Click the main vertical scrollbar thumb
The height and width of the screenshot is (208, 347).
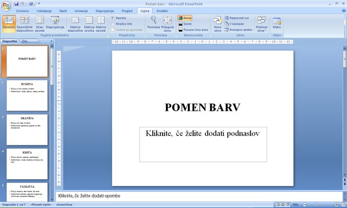pos(345,59)
